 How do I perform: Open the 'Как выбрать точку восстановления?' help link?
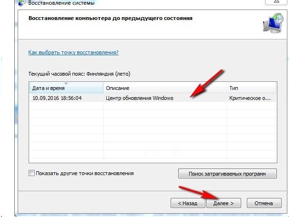pyautogui.click(x=74, y=52)
